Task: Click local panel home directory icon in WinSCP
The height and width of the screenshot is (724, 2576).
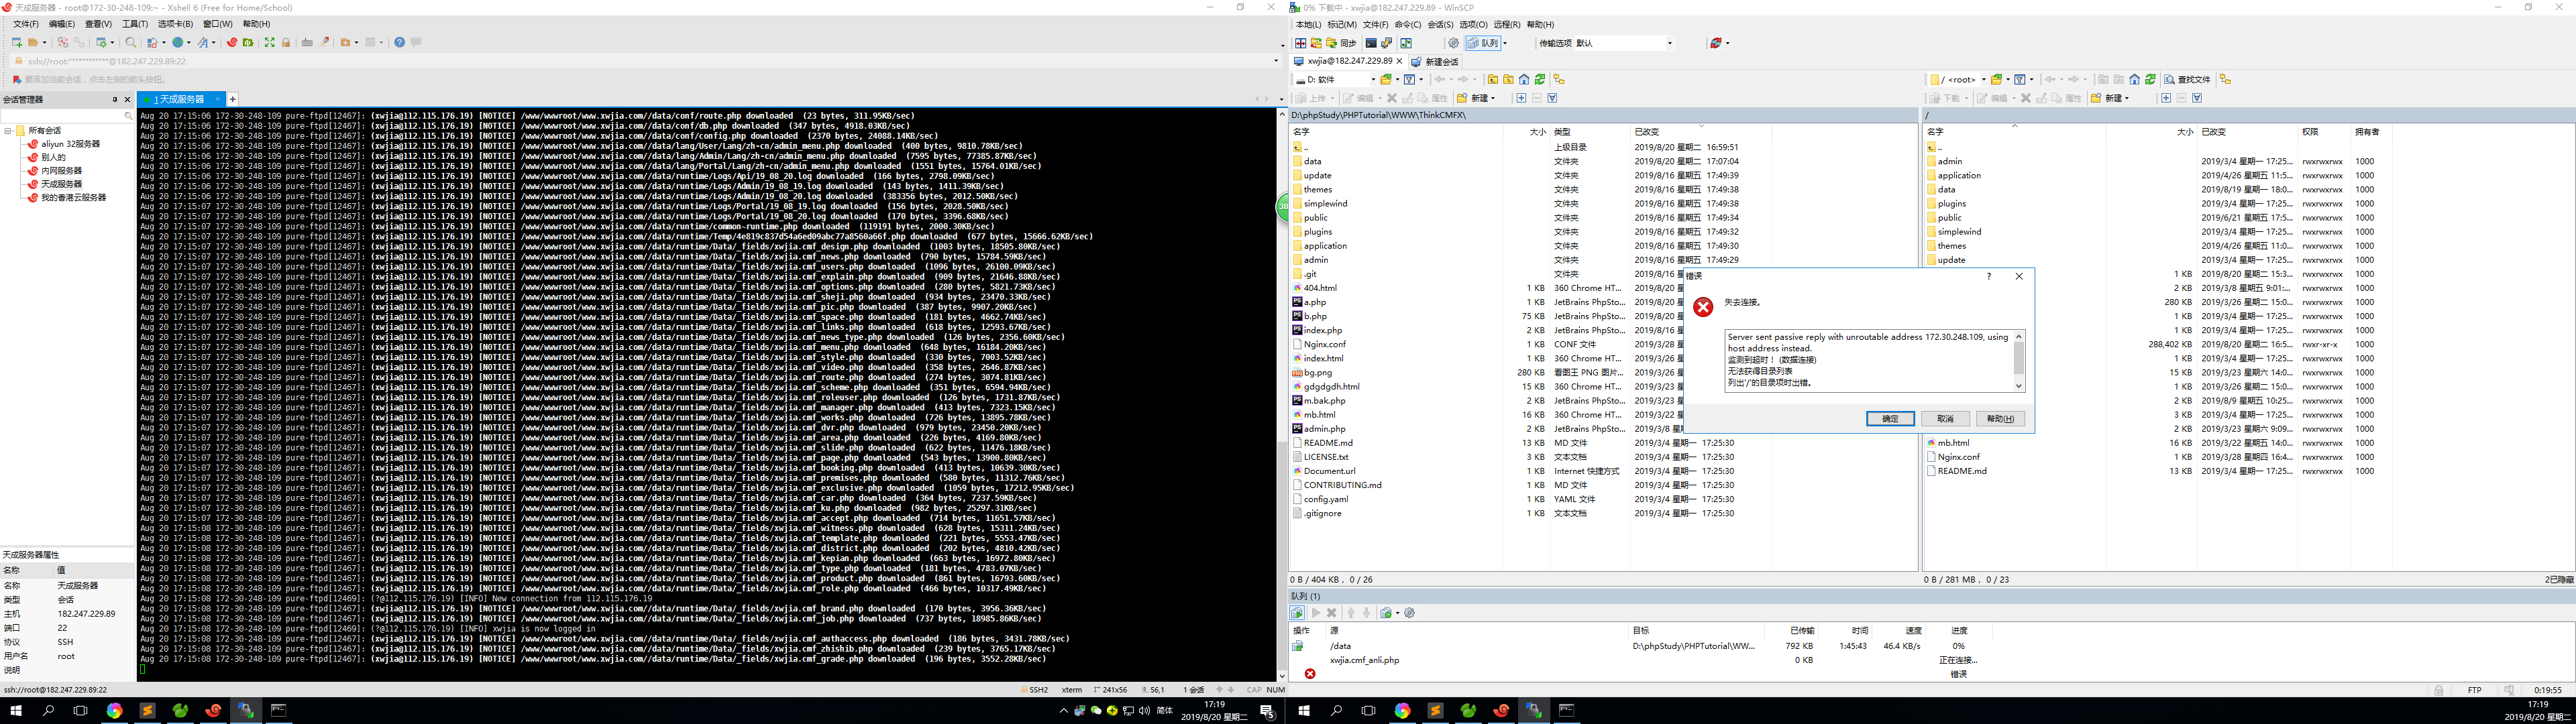Action: coord(1524,80)
